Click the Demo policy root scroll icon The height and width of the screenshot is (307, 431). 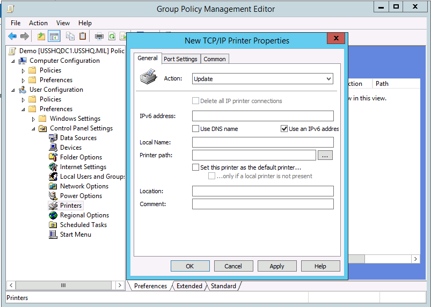pyautogui.click(x=12, y=51)
